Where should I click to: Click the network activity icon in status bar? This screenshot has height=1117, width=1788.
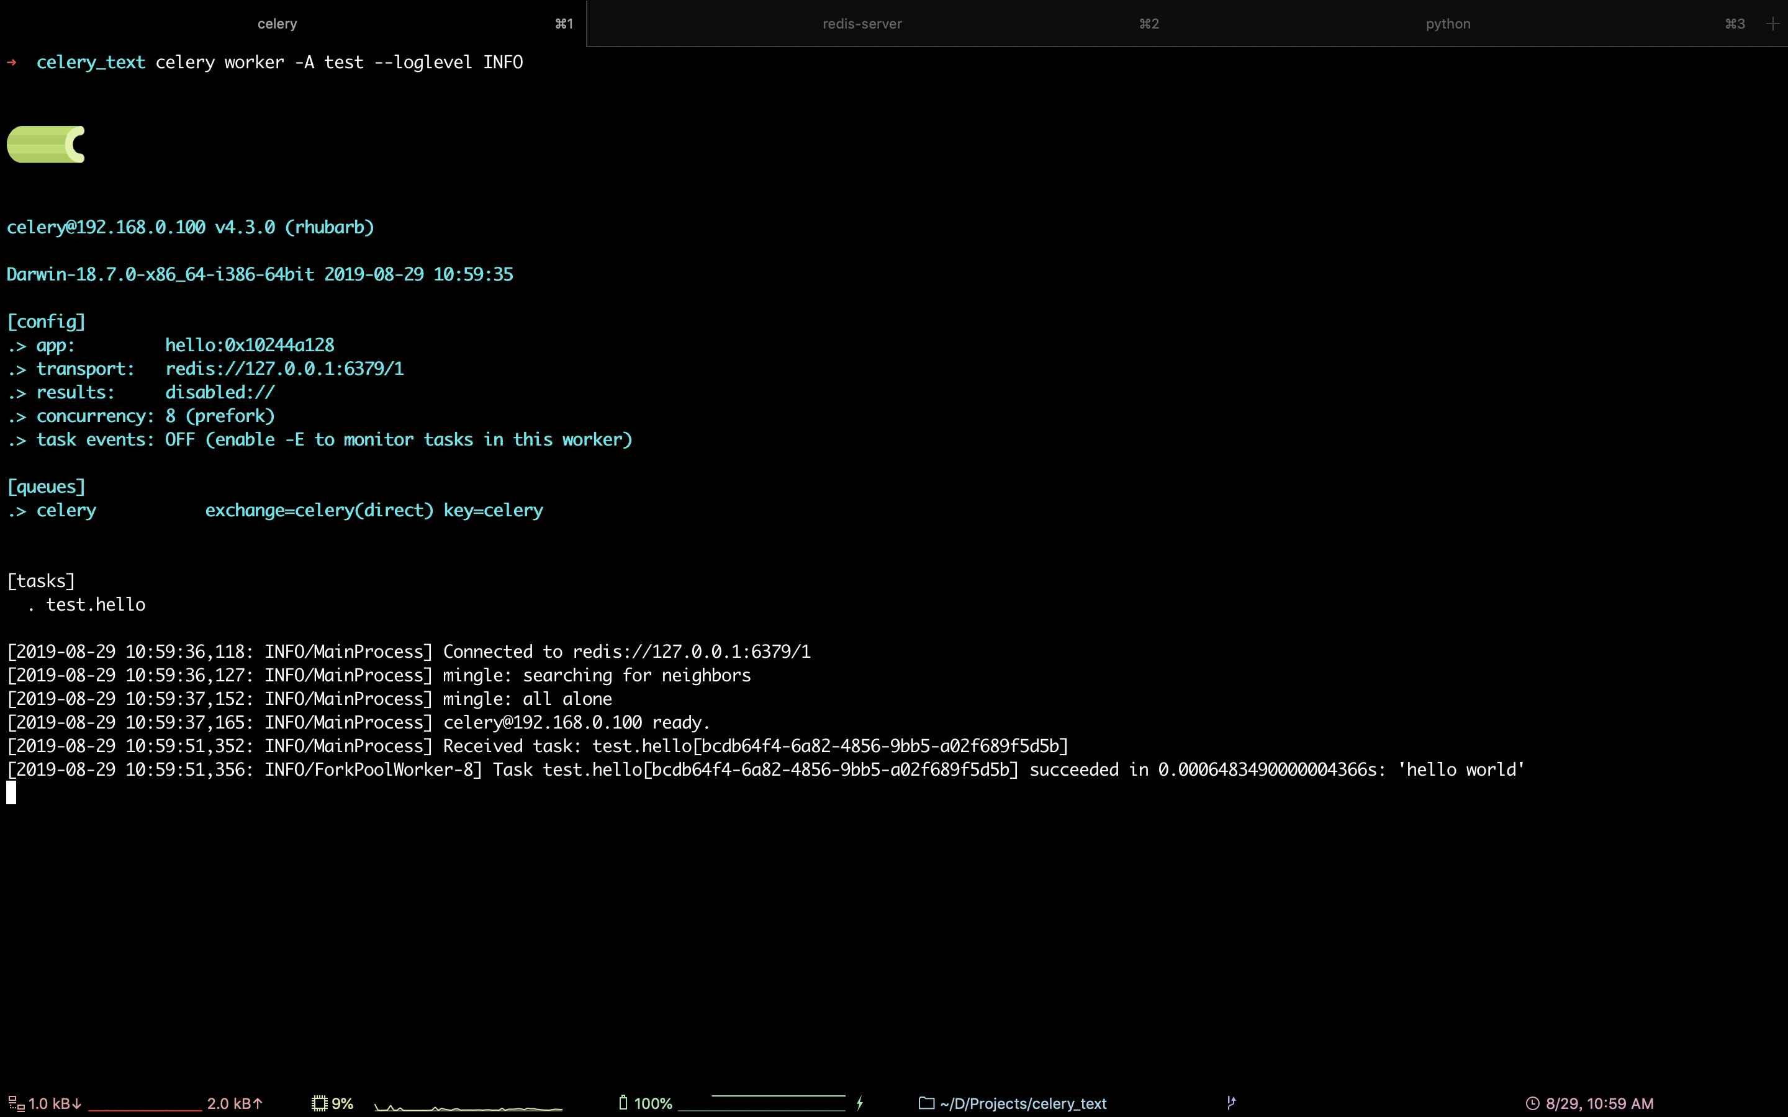[16, 1104]
